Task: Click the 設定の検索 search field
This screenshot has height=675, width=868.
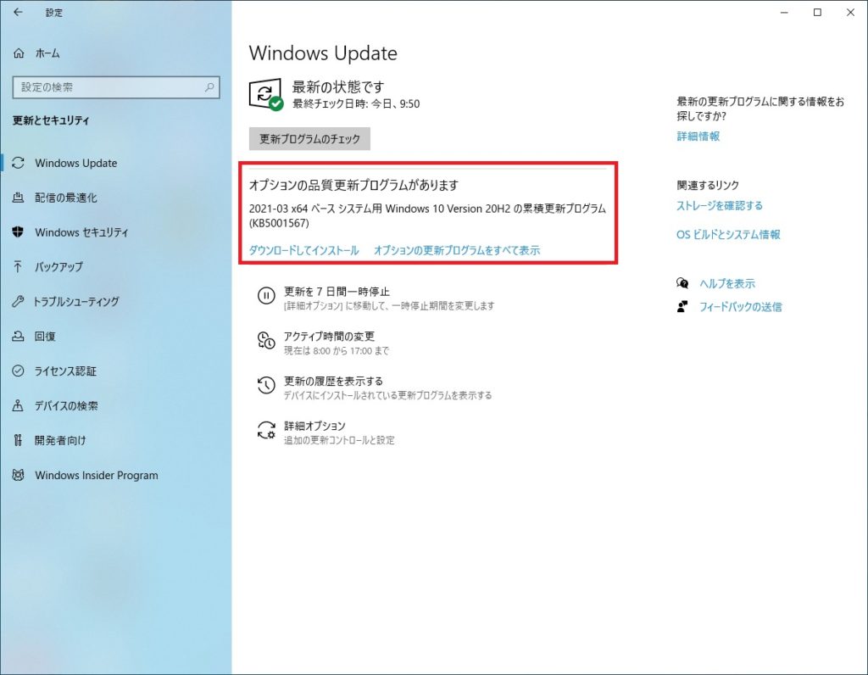Action: pos(115,87)
